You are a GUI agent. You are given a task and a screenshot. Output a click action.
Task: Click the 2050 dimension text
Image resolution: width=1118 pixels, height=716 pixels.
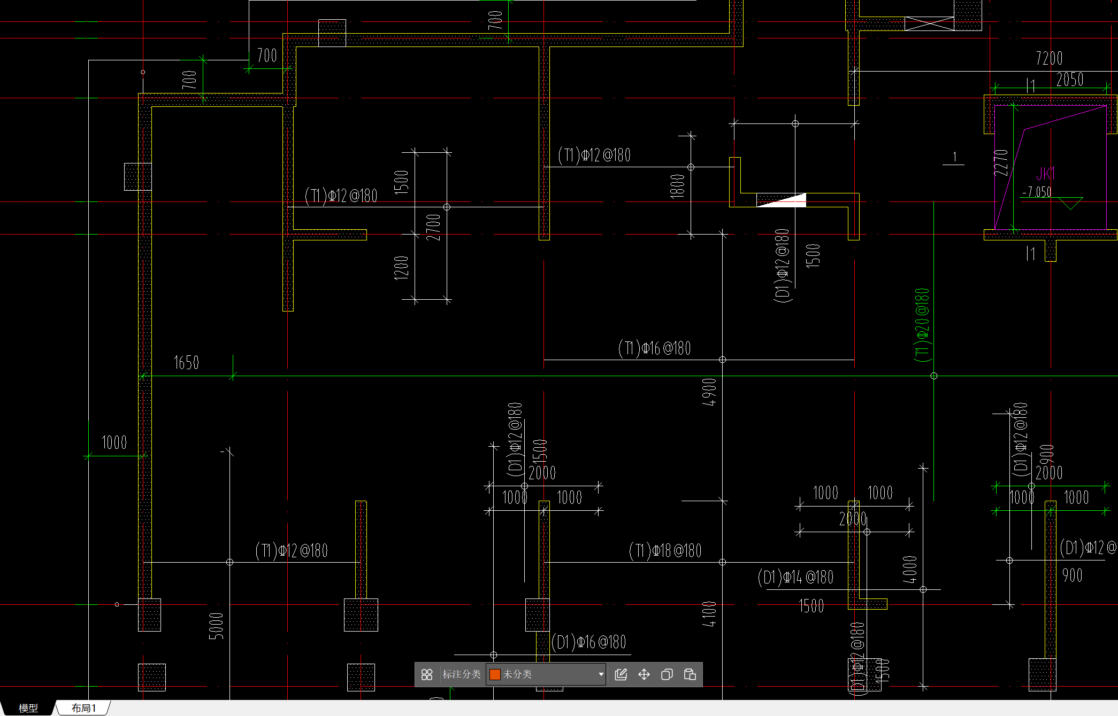coord(1070,80)
